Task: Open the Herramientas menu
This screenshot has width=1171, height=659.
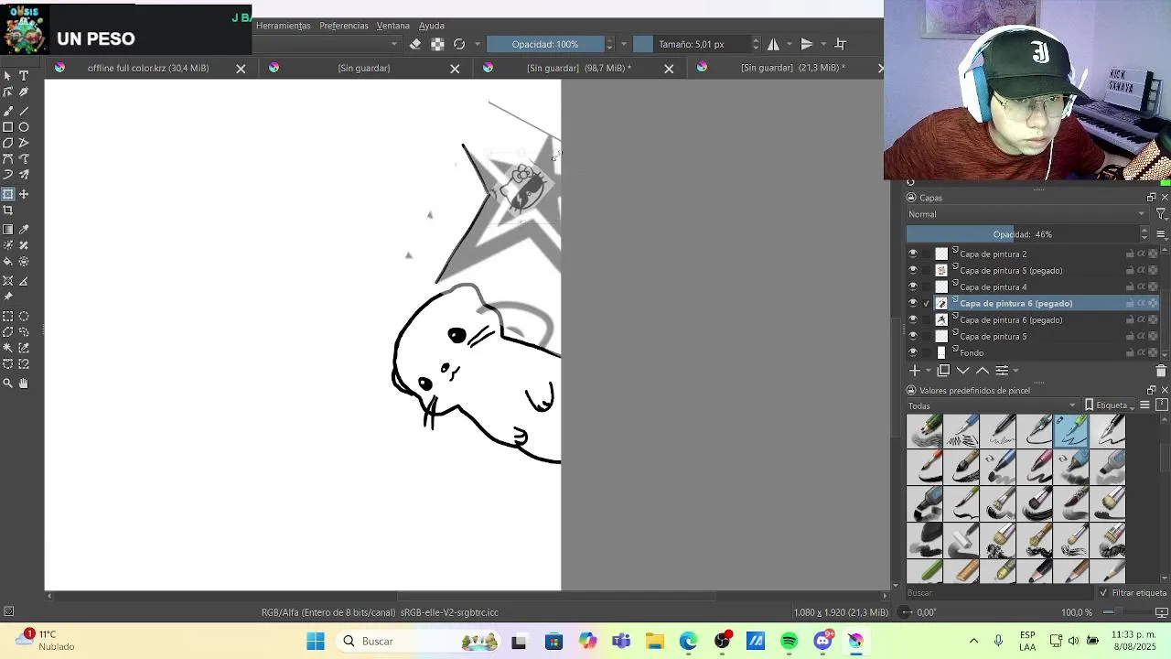Action: click(284, 26)
